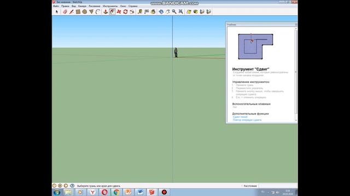The image size is (350, 196).
Task: Click the distance measurement input box
Action: pyautogui.click(x=277, y=186)
